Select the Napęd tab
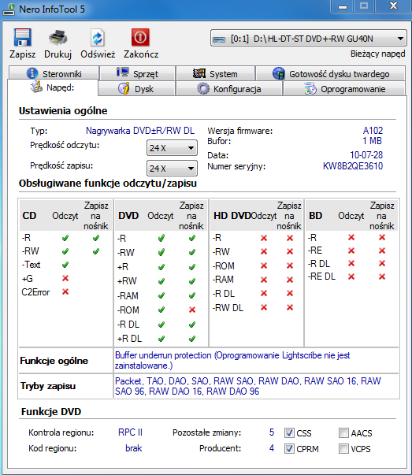 53,87
